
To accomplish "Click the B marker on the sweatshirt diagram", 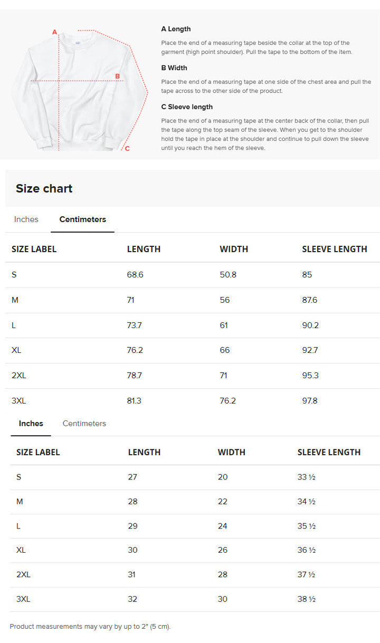I will [x=118, y=75].
